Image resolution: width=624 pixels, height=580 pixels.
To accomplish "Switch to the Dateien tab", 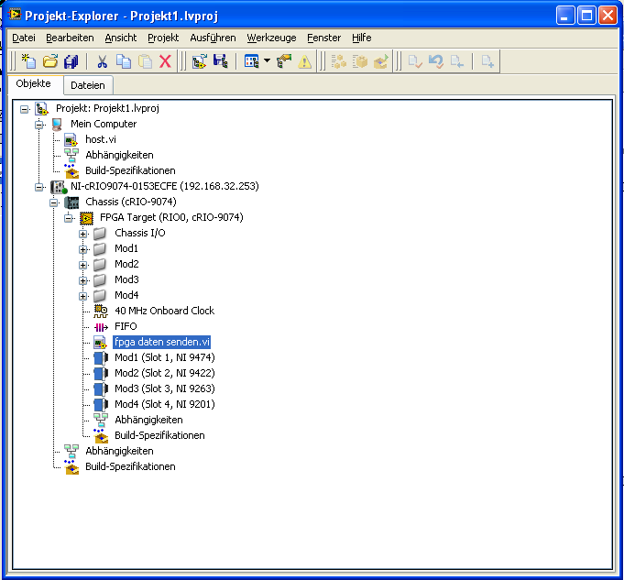I will [88, 85].
